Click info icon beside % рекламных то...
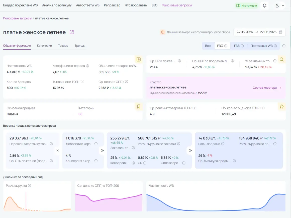This screenshot has width=291, height=218. coord(275,61)
